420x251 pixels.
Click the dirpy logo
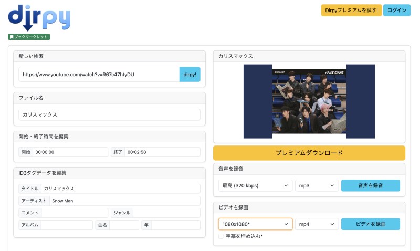coord(39,18)
